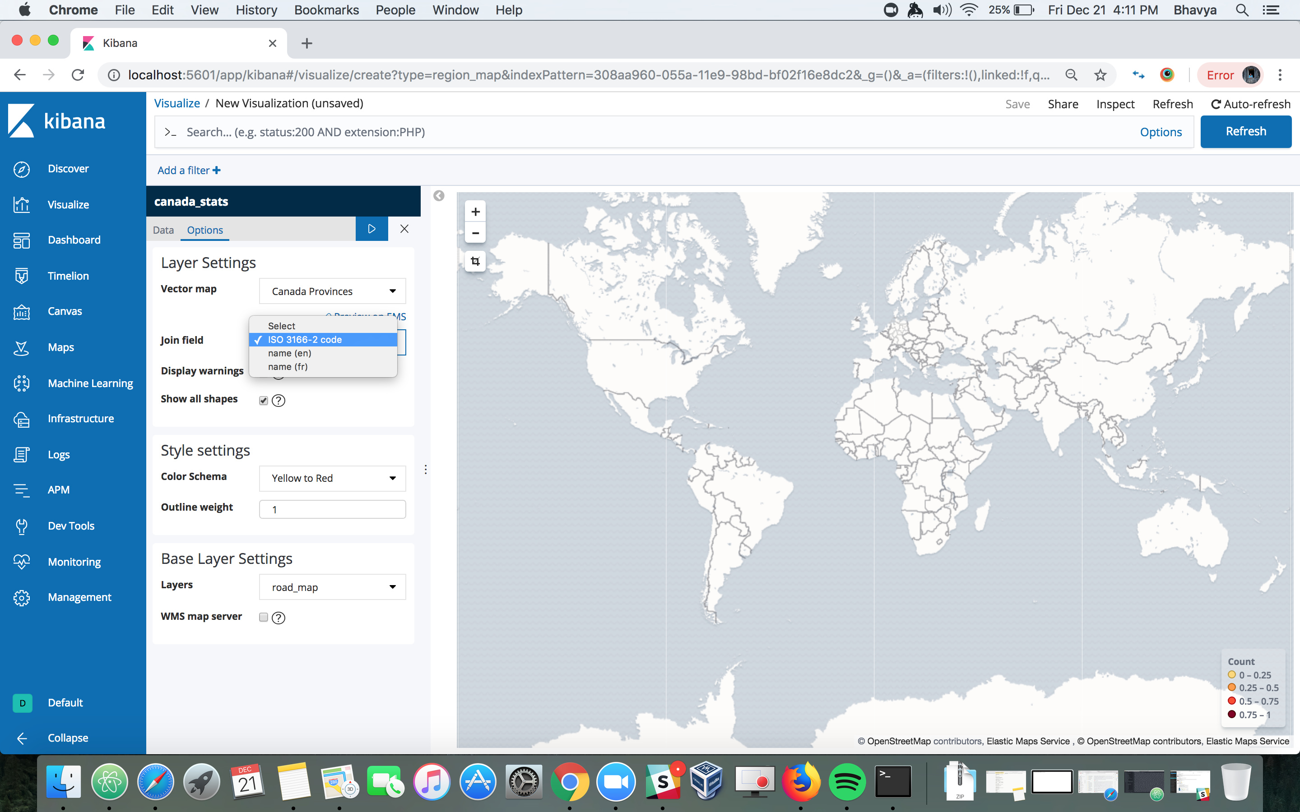Open the Bookmarks menu in the menu bar

point(326,9)
